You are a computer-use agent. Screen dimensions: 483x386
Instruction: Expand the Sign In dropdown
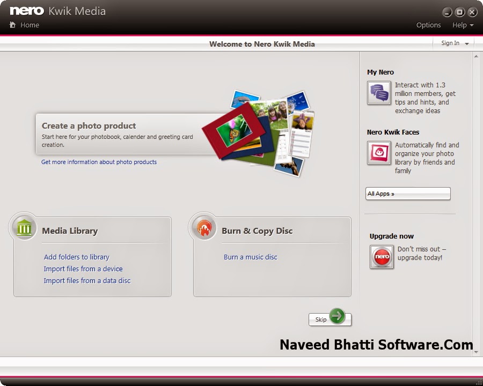[467, 44]
